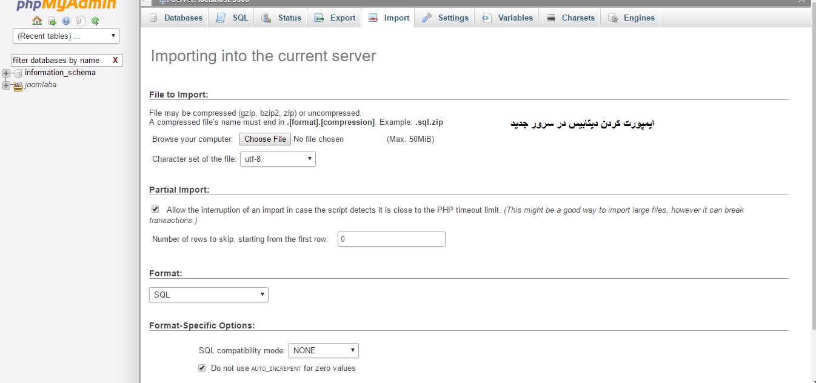
Task: Click the '(Max: 50MiB)' text
Action: coord(410,139)
